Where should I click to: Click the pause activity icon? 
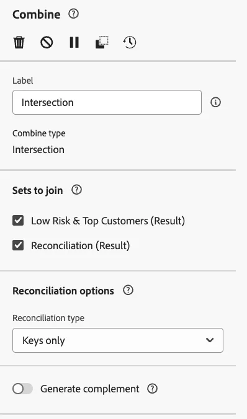tap(74, 43)
